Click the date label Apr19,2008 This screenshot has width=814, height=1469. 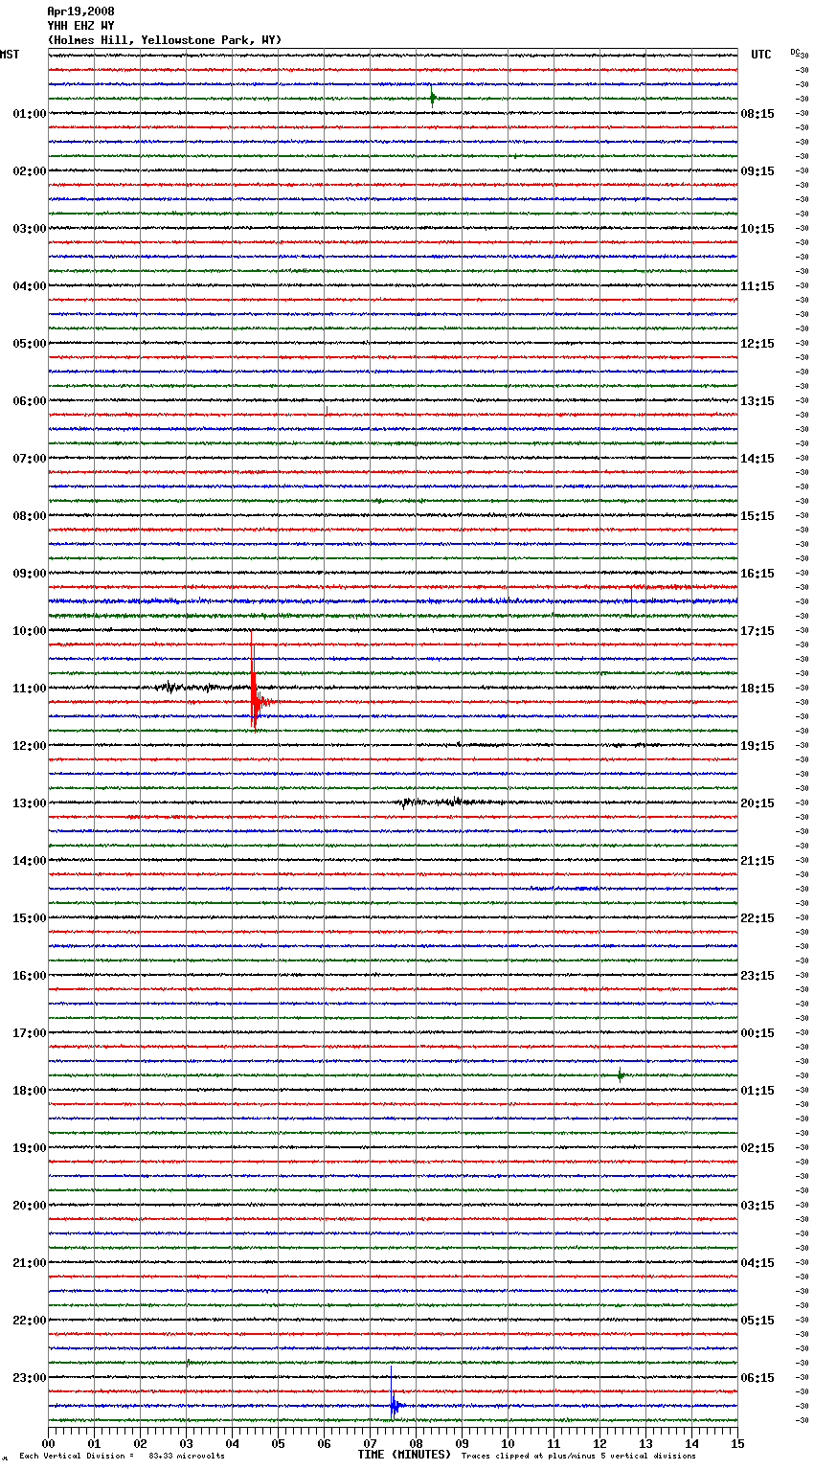[x=80, y=11]
